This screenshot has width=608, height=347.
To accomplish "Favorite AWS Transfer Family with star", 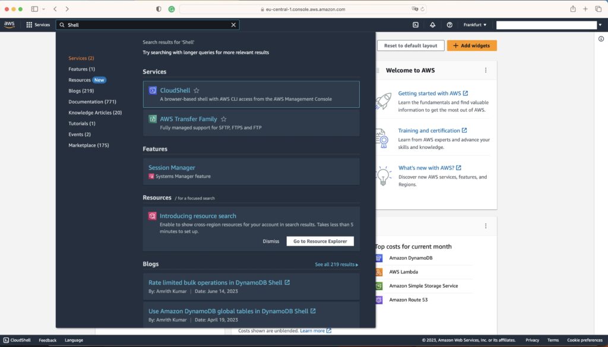I will [224, 119].
